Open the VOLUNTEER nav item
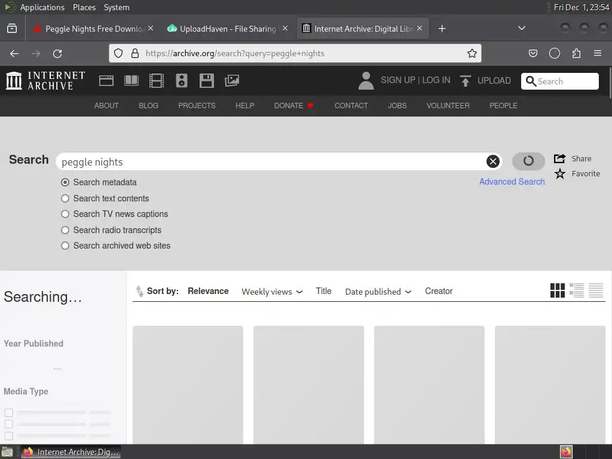The height and width of the screenshot is (459, 612). (448, 105)
